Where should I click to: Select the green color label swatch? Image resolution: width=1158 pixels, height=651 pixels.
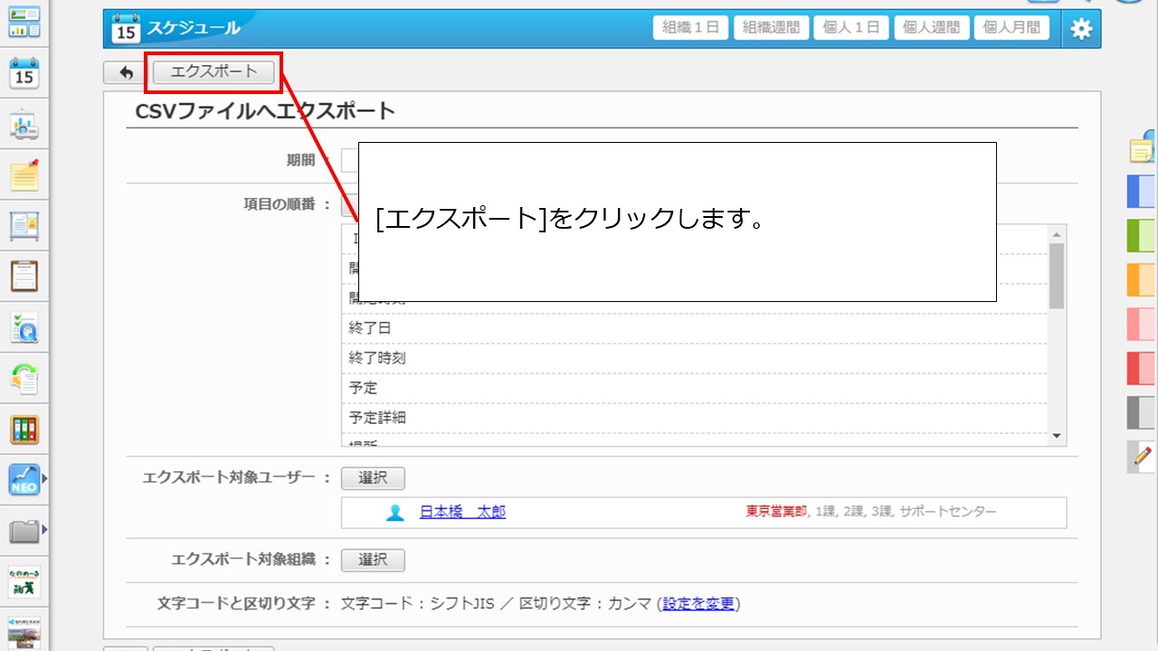pyautogui.click(x=1141, y=236)
